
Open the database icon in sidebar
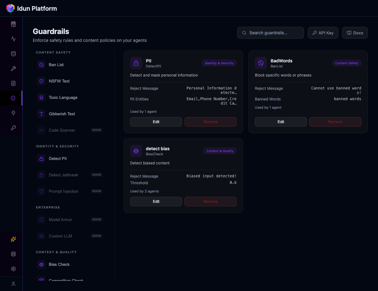click(13, 54)
